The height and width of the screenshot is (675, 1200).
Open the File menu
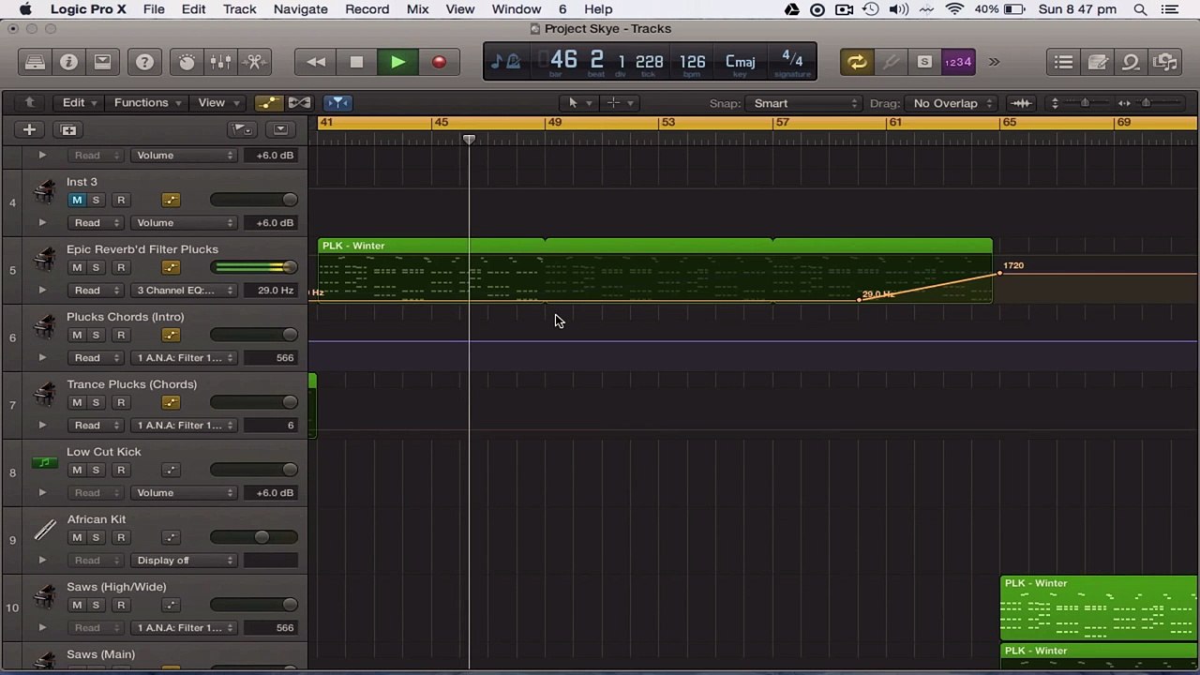(x=154, y=9)
